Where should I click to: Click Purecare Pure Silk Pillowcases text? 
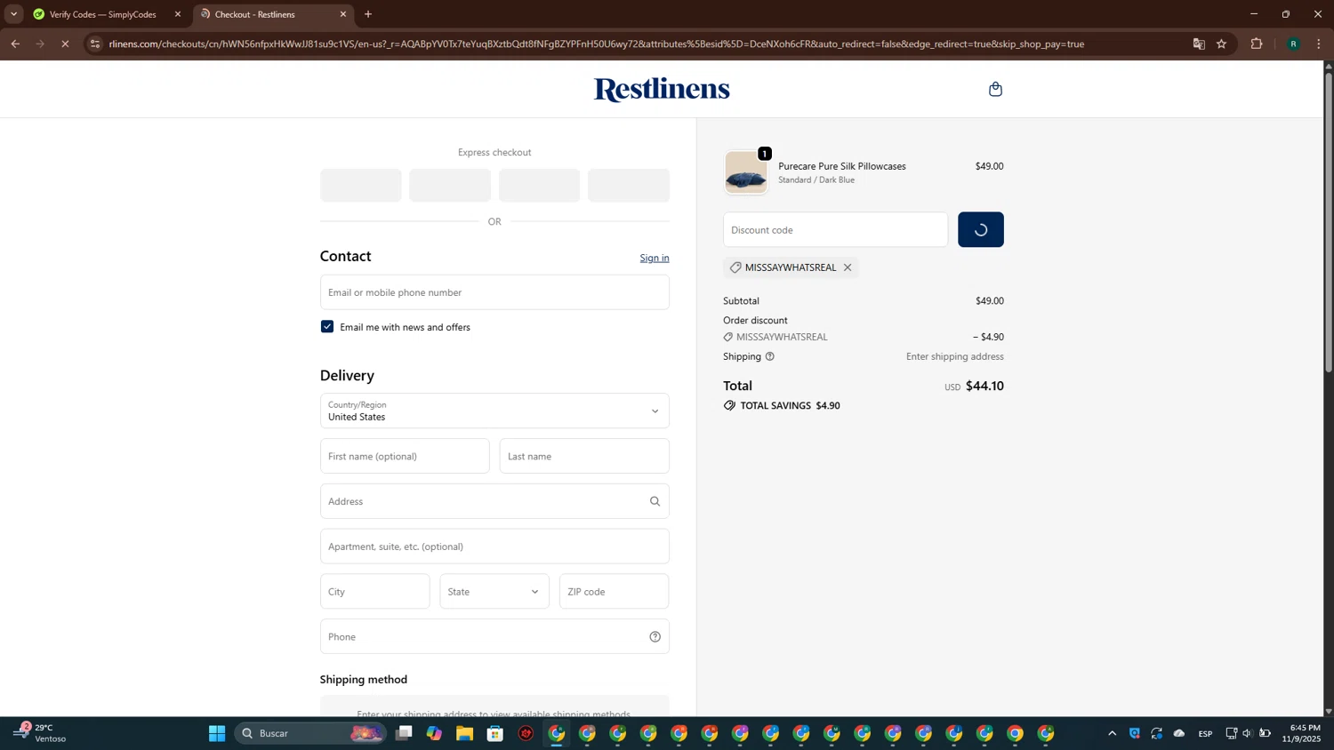coord(842,166)
